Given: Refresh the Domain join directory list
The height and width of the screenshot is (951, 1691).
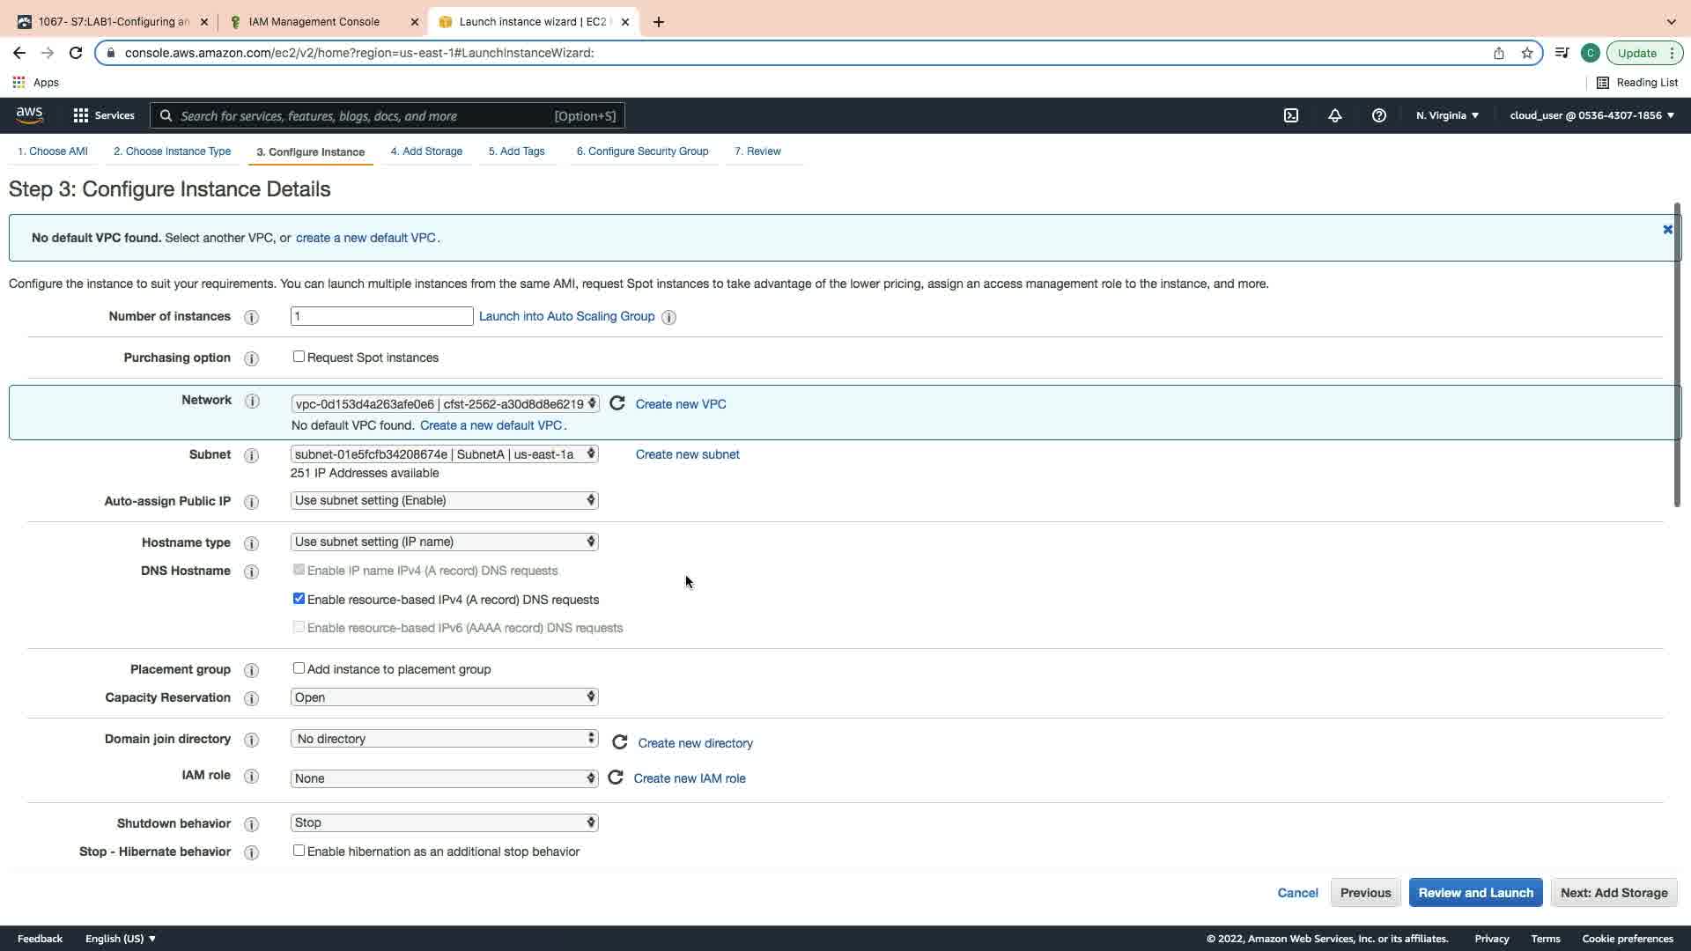Looking at the screenshot, I should (x=619, y=742).
